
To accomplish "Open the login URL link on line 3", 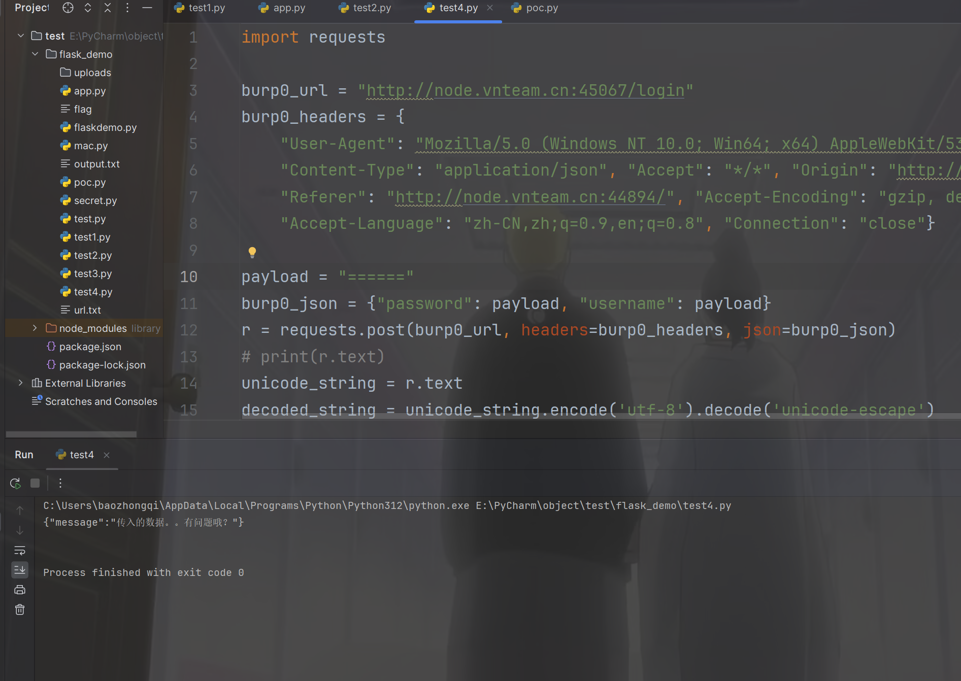I will pos(525,90).
